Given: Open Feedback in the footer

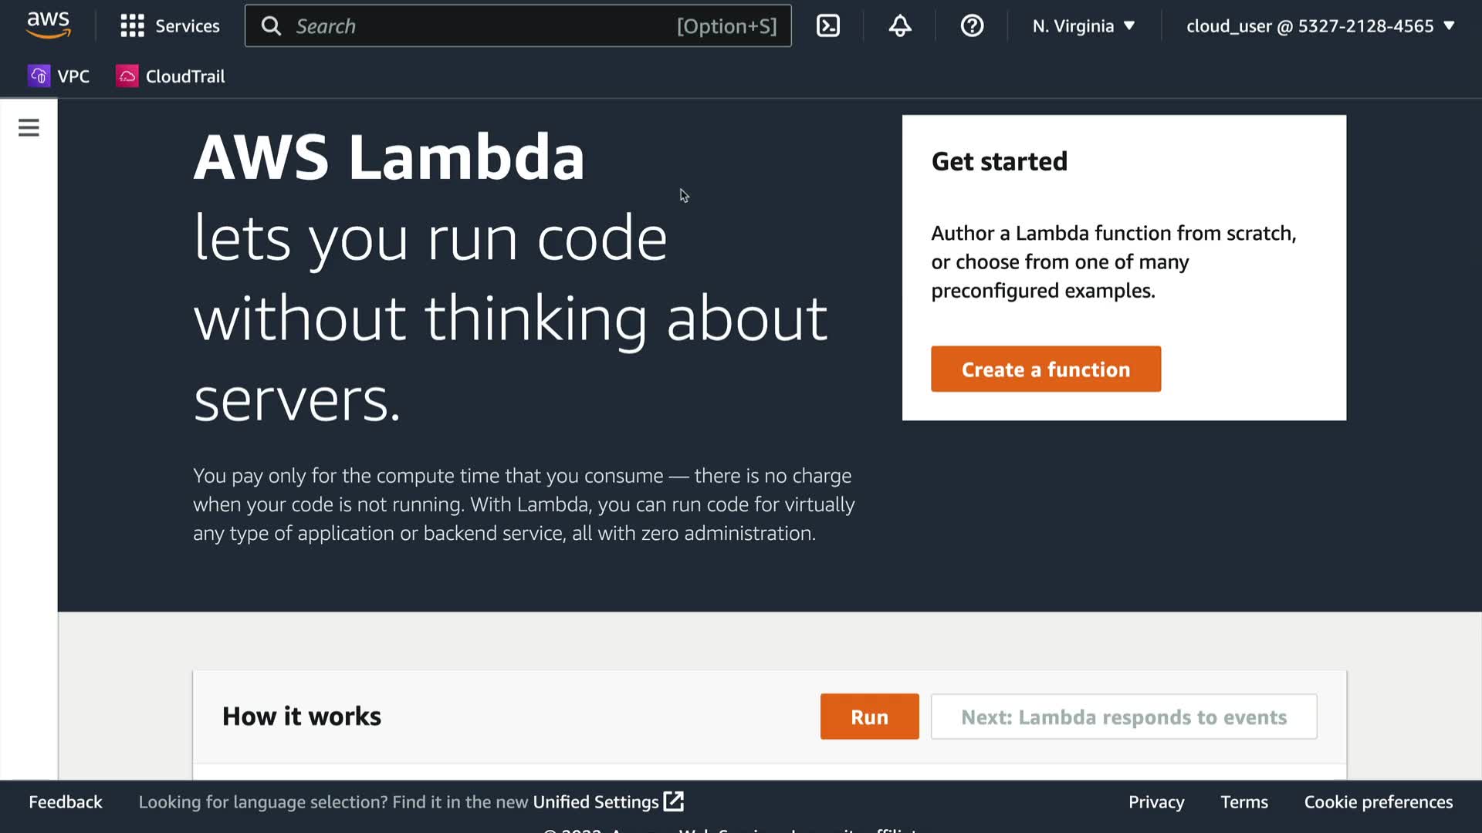Looking at the screenshot, I should [x=66, y=802].
